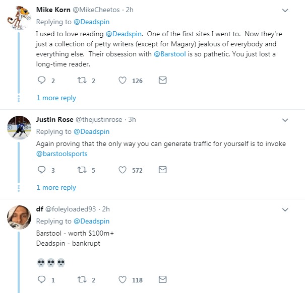Expand options menu for Justin Rose's tweet
This screenshot has width=305, height=293.
click(285, 120)
